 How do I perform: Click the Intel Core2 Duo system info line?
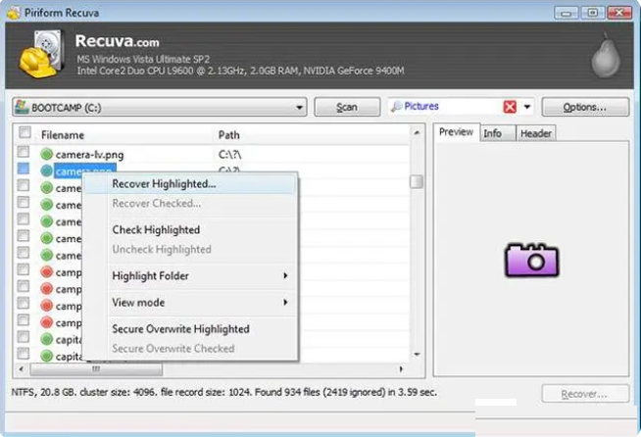240,71
